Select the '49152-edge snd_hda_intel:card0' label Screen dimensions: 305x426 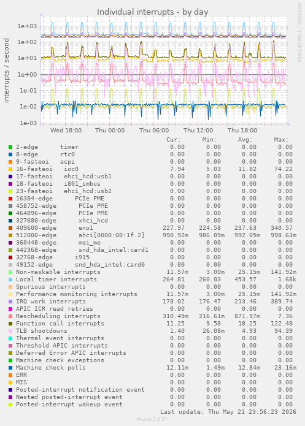click(x=80, y=265)
